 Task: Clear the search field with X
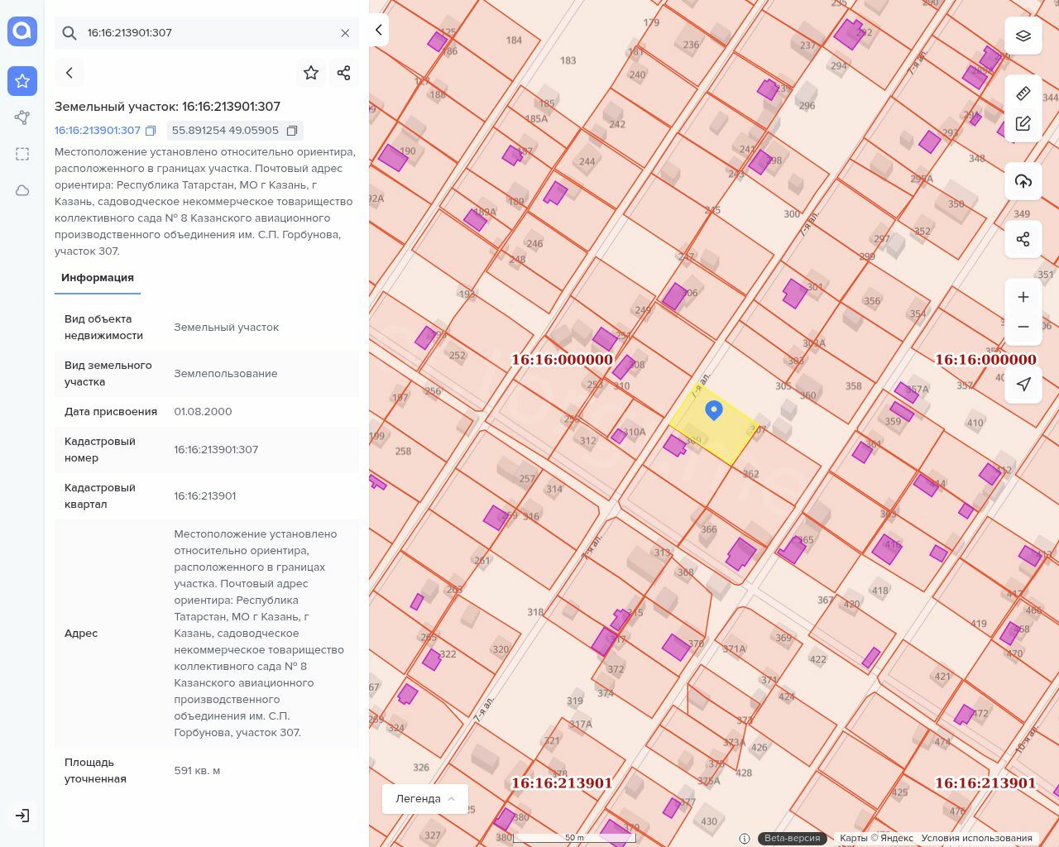tap(345, 33)
